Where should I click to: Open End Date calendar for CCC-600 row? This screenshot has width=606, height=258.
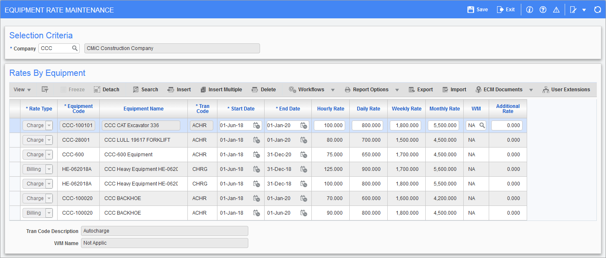(x=304, y=155)
